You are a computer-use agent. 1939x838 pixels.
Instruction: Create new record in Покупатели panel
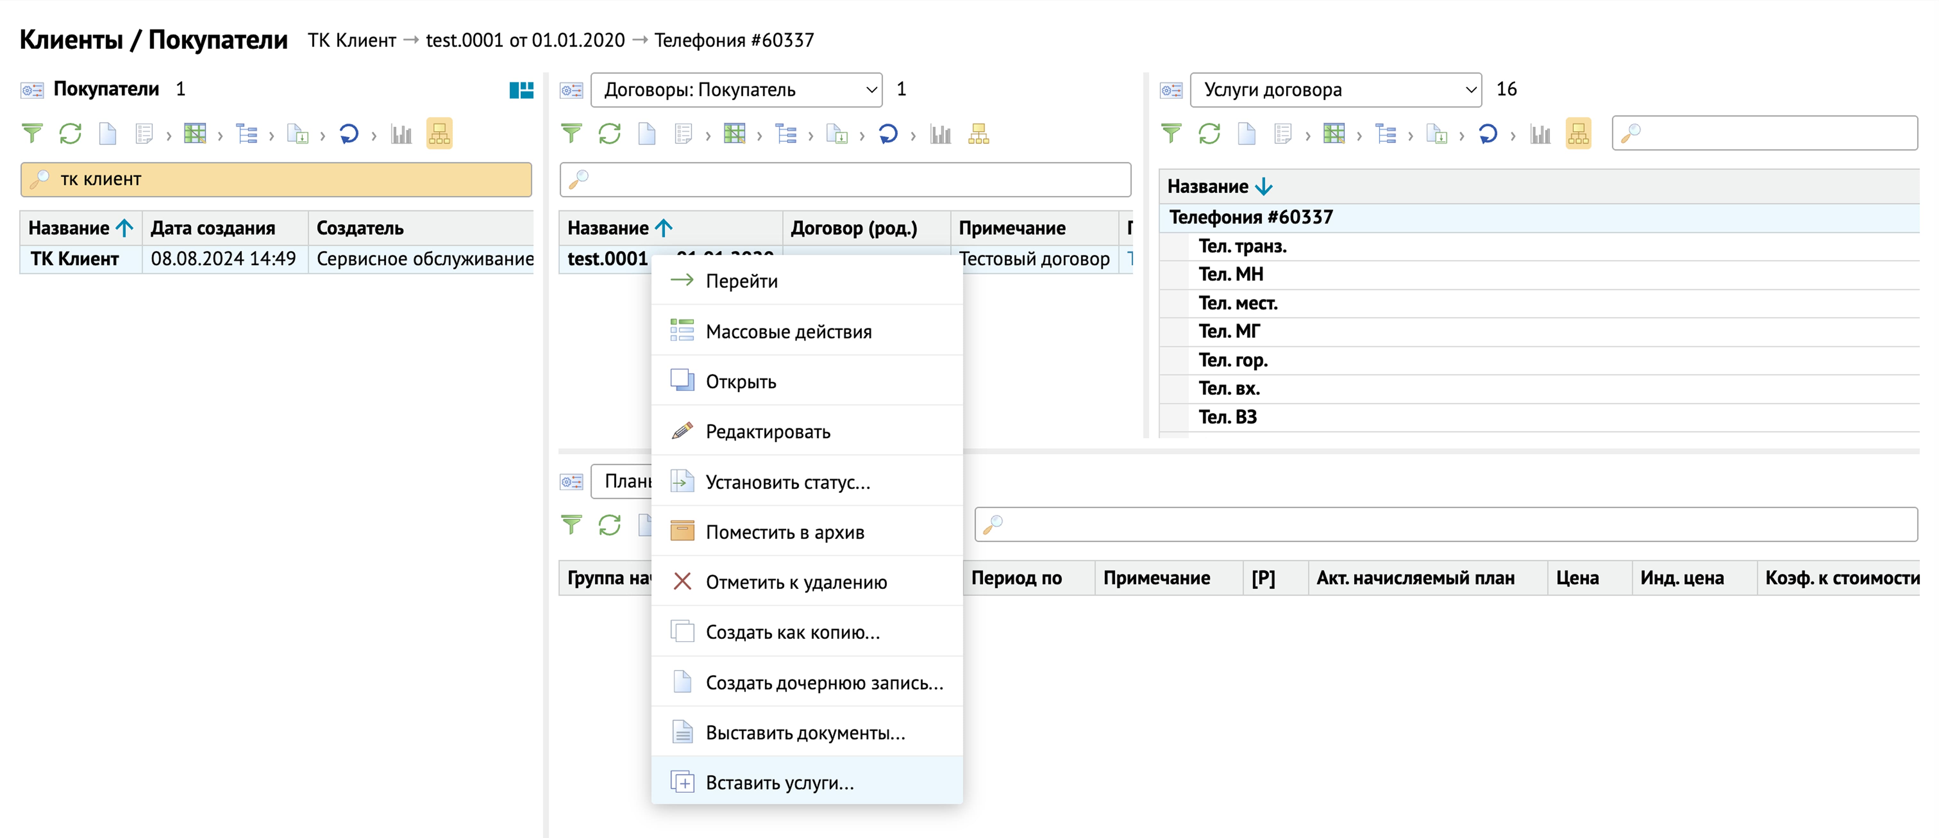(x=108, y=134)
